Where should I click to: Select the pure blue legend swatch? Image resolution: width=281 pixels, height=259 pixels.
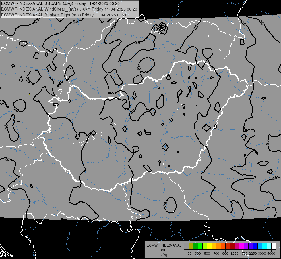[x=255, y=246]
